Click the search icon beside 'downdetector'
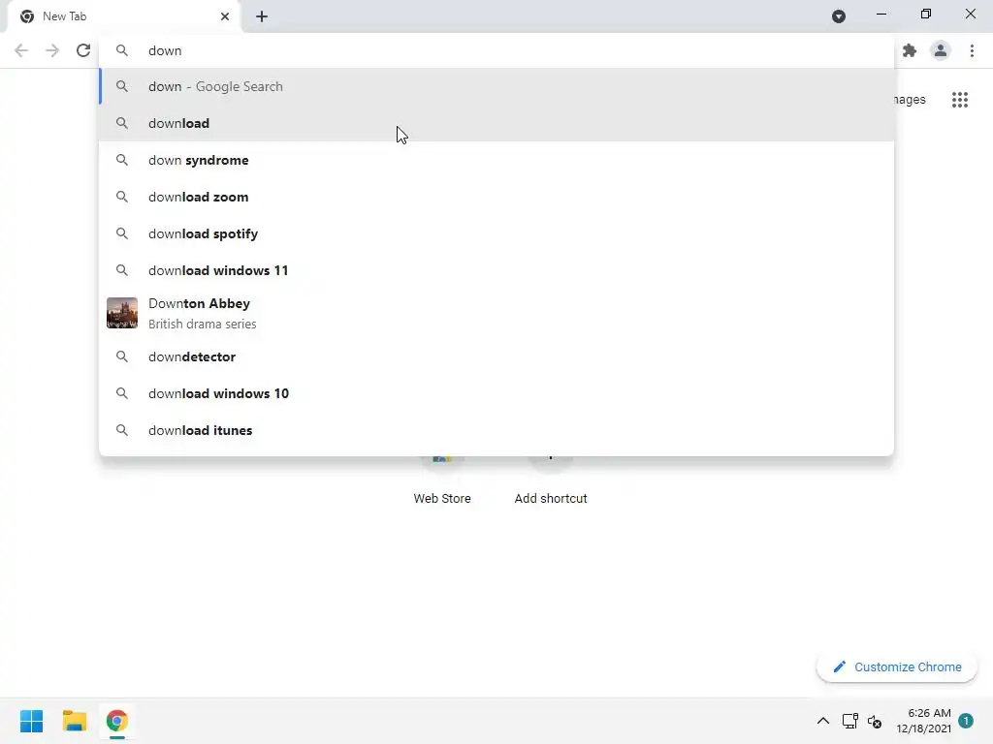The image size is (993, 744). [121, 356]
